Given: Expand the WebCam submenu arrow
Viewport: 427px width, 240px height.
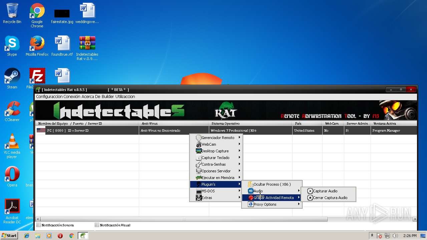Looking at the screenshot, I should [x=240, y=144].
